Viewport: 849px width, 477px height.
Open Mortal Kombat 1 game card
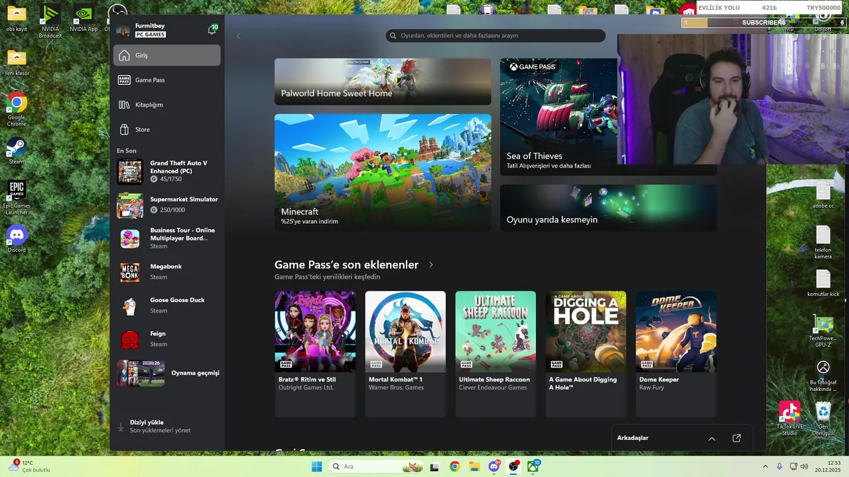click(x=405, y=354)
